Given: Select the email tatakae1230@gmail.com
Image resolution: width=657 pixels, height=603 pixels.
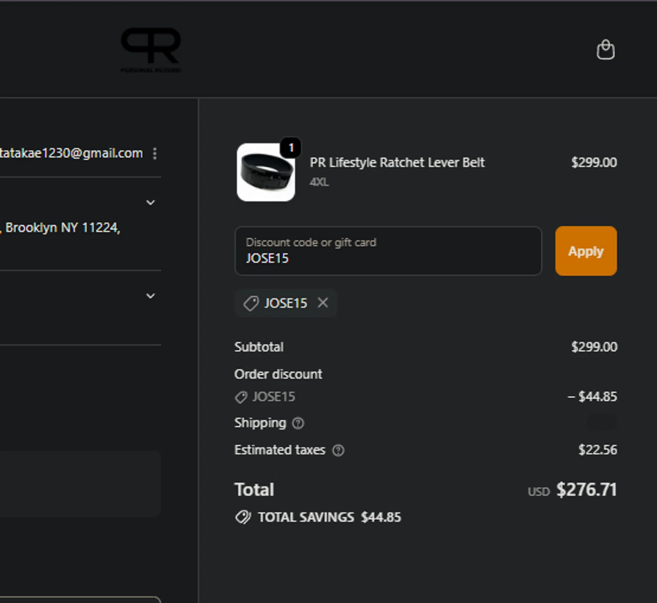Looking at the screenshot, I should click(x=71, y=153).
